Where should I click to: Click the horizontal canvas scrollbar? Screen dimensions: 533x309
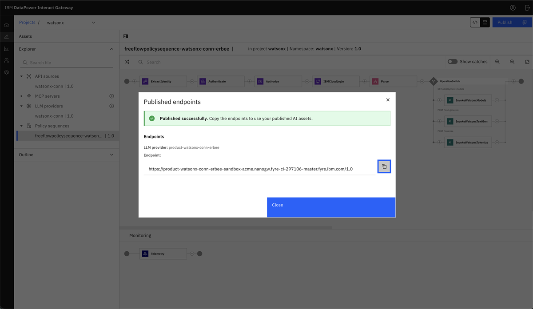[226, 228]
